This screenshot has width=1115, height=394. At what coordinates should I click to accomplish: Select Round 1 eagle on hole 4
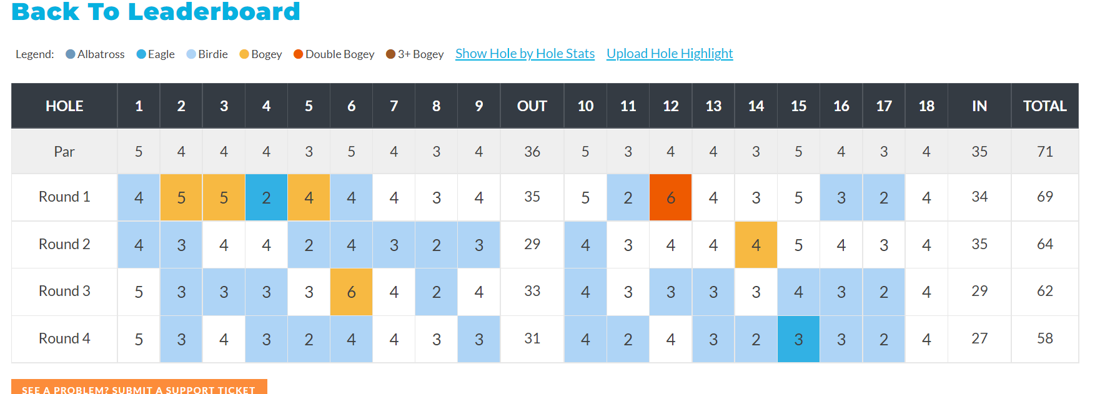coord(266,197)
